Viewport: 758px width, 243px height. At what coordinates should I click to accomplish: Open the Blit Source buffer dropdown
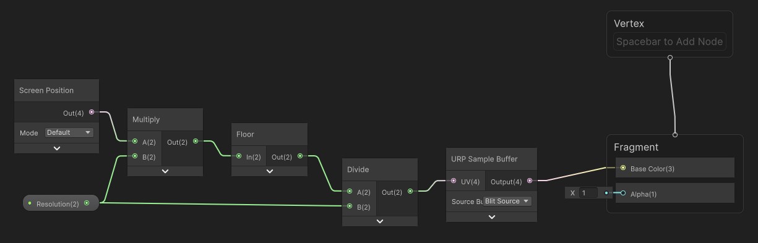507,201
